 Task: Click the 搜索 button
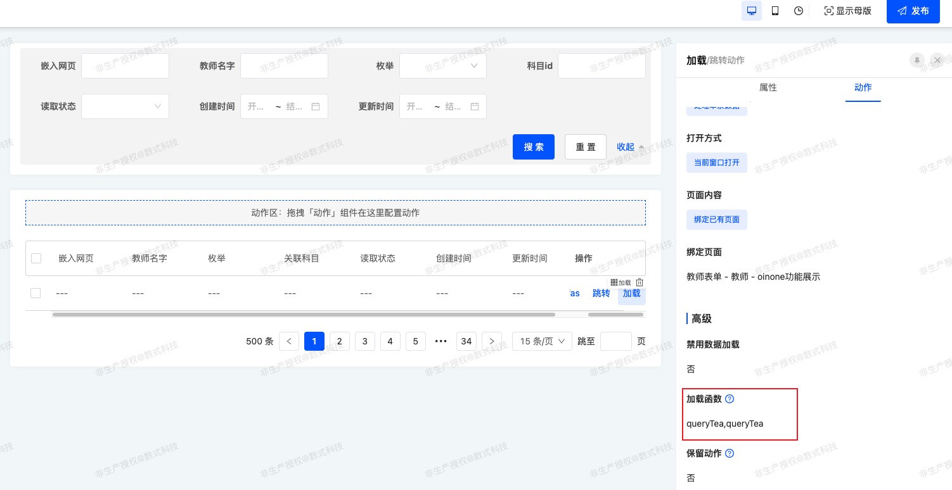[x=534, y=147]
